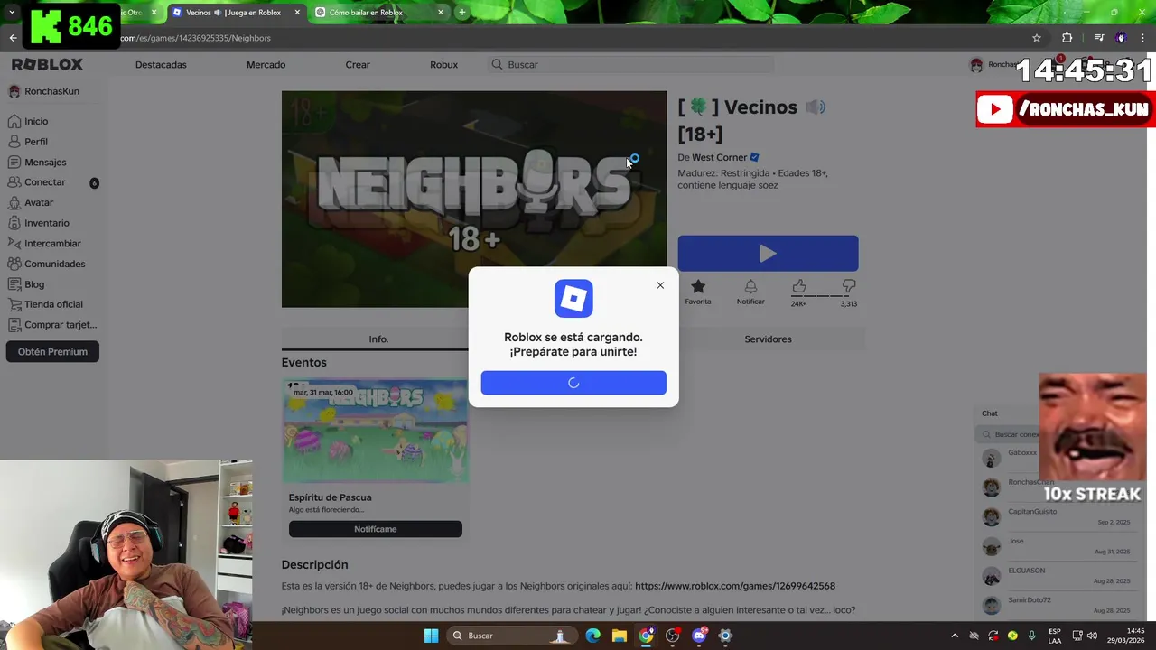Open a new browser tab with plus button

(x=462, y=13)
